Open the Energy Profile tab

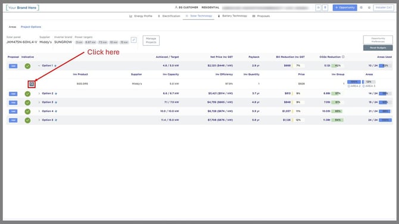141,16
